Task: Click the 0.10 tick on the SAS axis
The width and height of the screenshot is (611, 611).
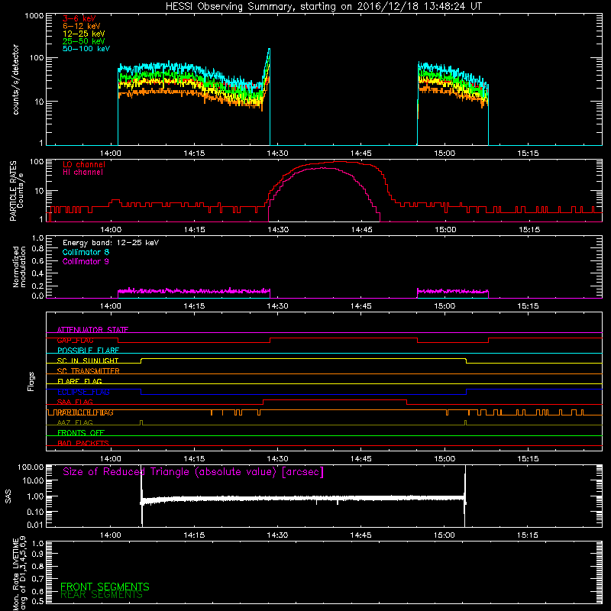Action: point(35,512)
